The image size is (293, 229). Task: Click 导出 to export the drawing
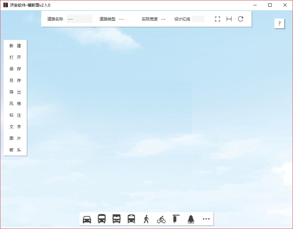tap(15, 92)
